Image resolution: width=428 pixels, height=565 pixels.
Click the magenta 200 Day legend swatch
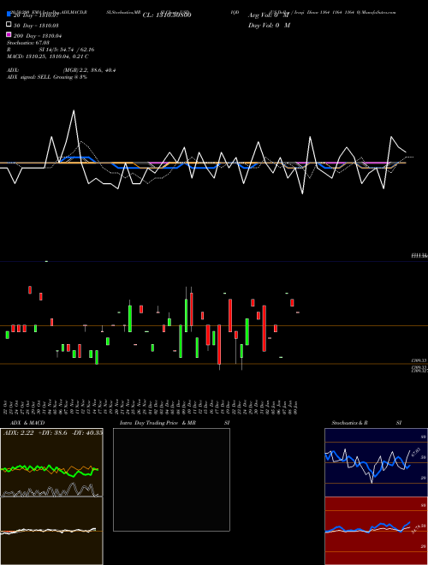[x=9, y=34]
